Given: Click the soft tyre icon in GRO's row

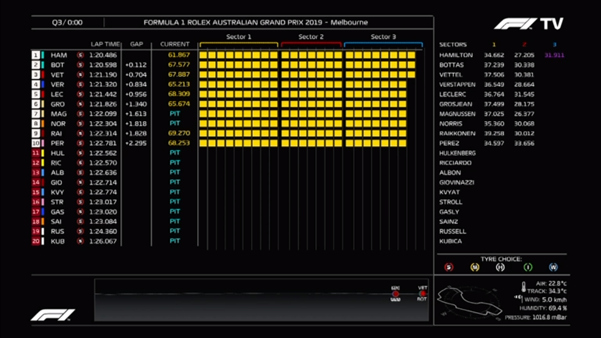Looking at the screenshot, I should [x=80, y=104].
